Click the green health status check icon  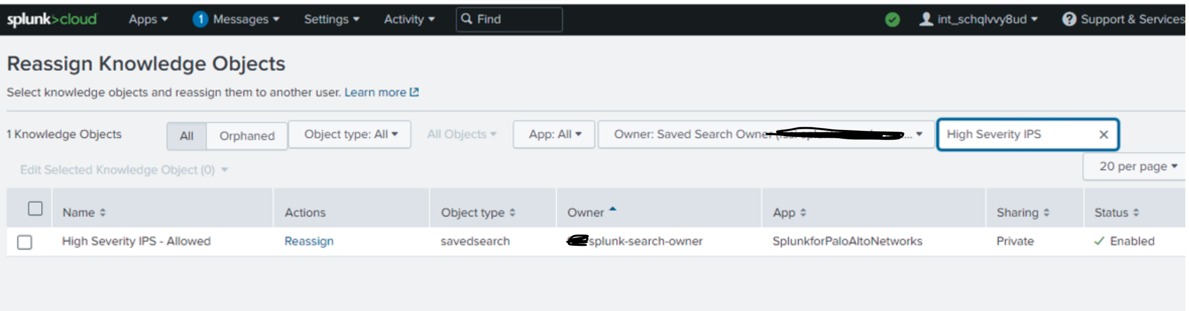click(892, 20)
